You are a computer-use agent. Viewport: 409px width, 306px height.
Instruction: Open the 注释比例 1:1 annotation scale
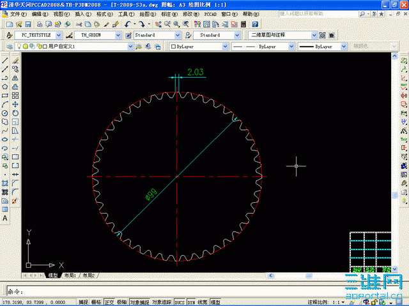pos(327,302)
